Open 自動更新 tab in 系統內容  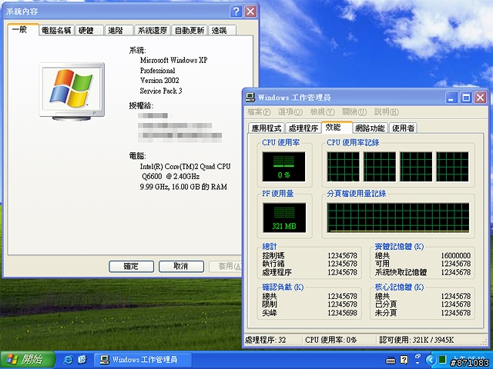(189, 30)
